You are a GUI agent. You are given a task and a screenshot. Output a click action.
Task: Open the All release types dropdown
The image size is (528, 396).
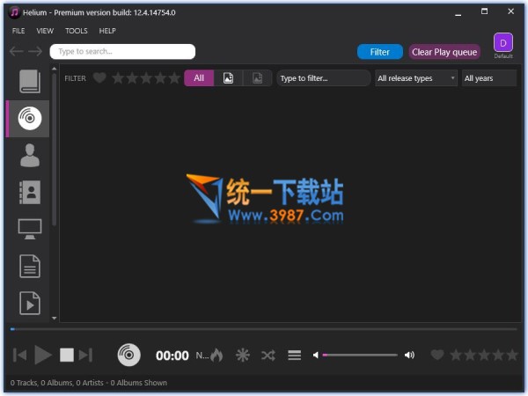416,78
